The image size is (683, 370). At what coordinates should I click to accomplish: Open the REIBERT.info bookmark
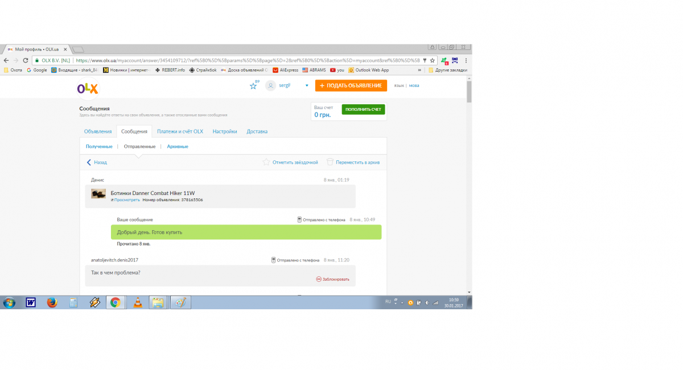click(x=170, y=70)
